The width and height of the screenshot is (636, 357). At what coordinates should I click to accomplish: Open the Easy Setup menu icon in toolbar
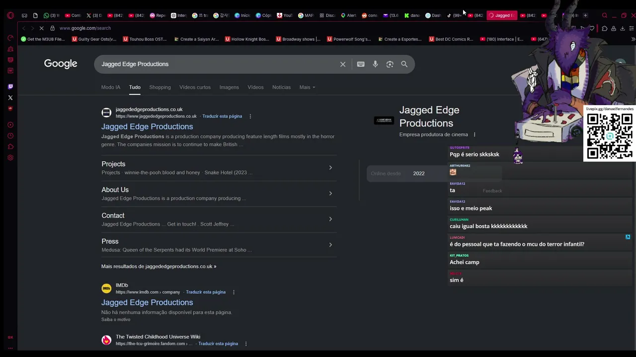click(x=632, y=28)
